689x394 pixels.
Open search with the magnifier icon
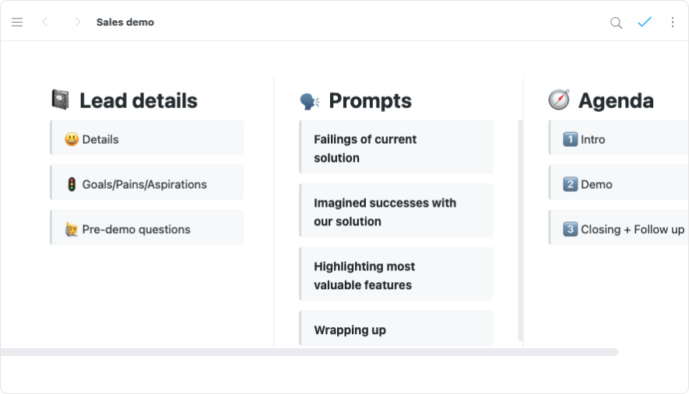point(616,23)
